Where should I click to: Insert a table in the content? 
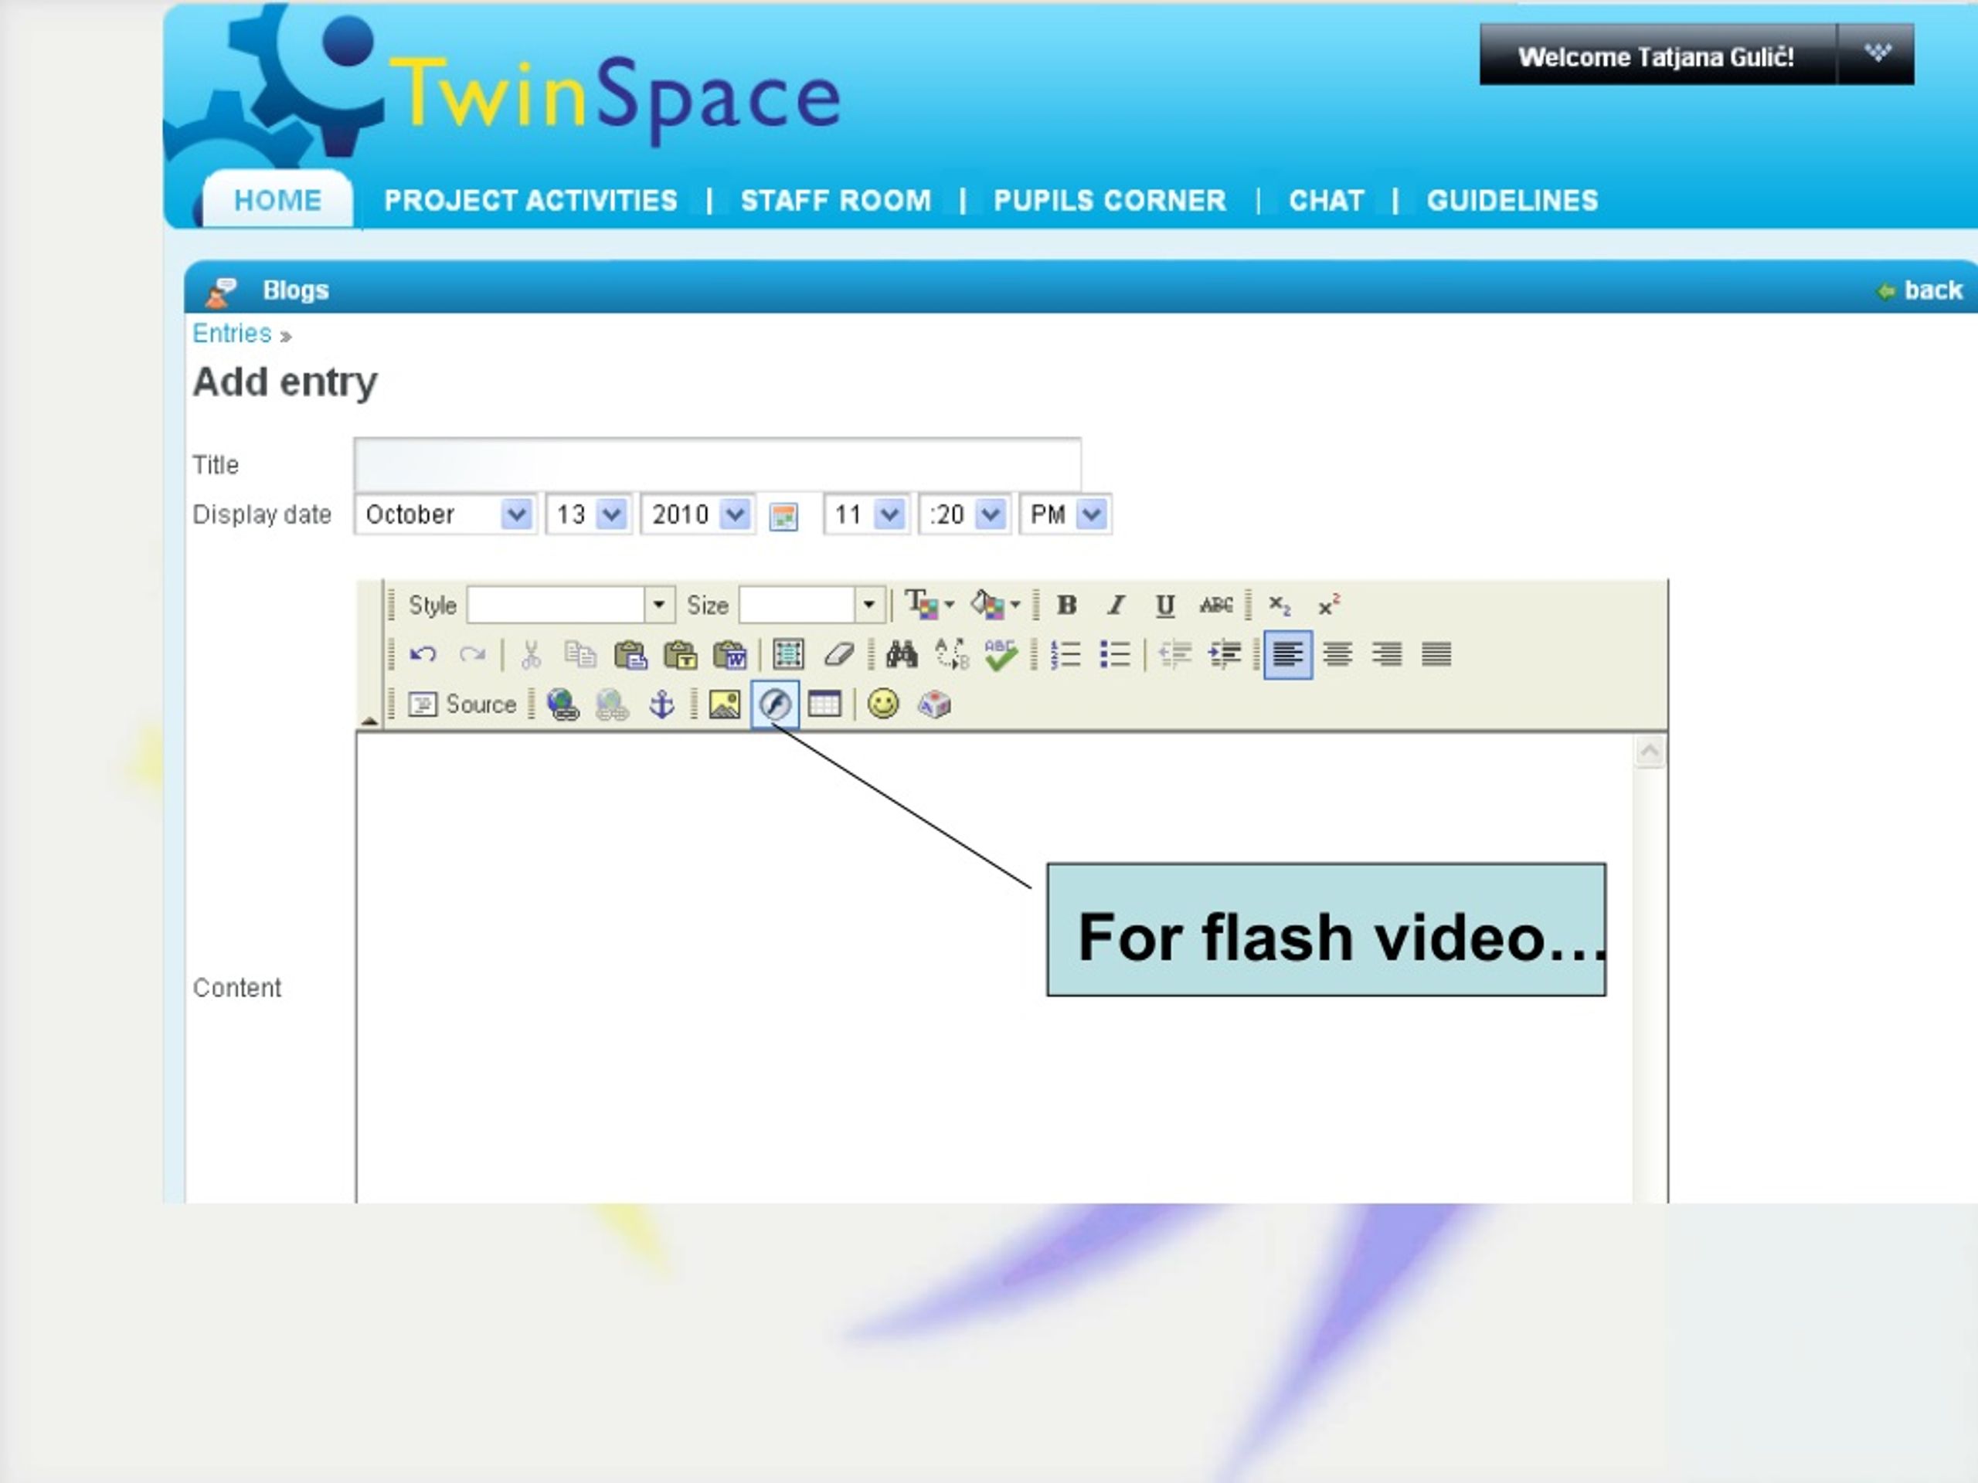824,704
